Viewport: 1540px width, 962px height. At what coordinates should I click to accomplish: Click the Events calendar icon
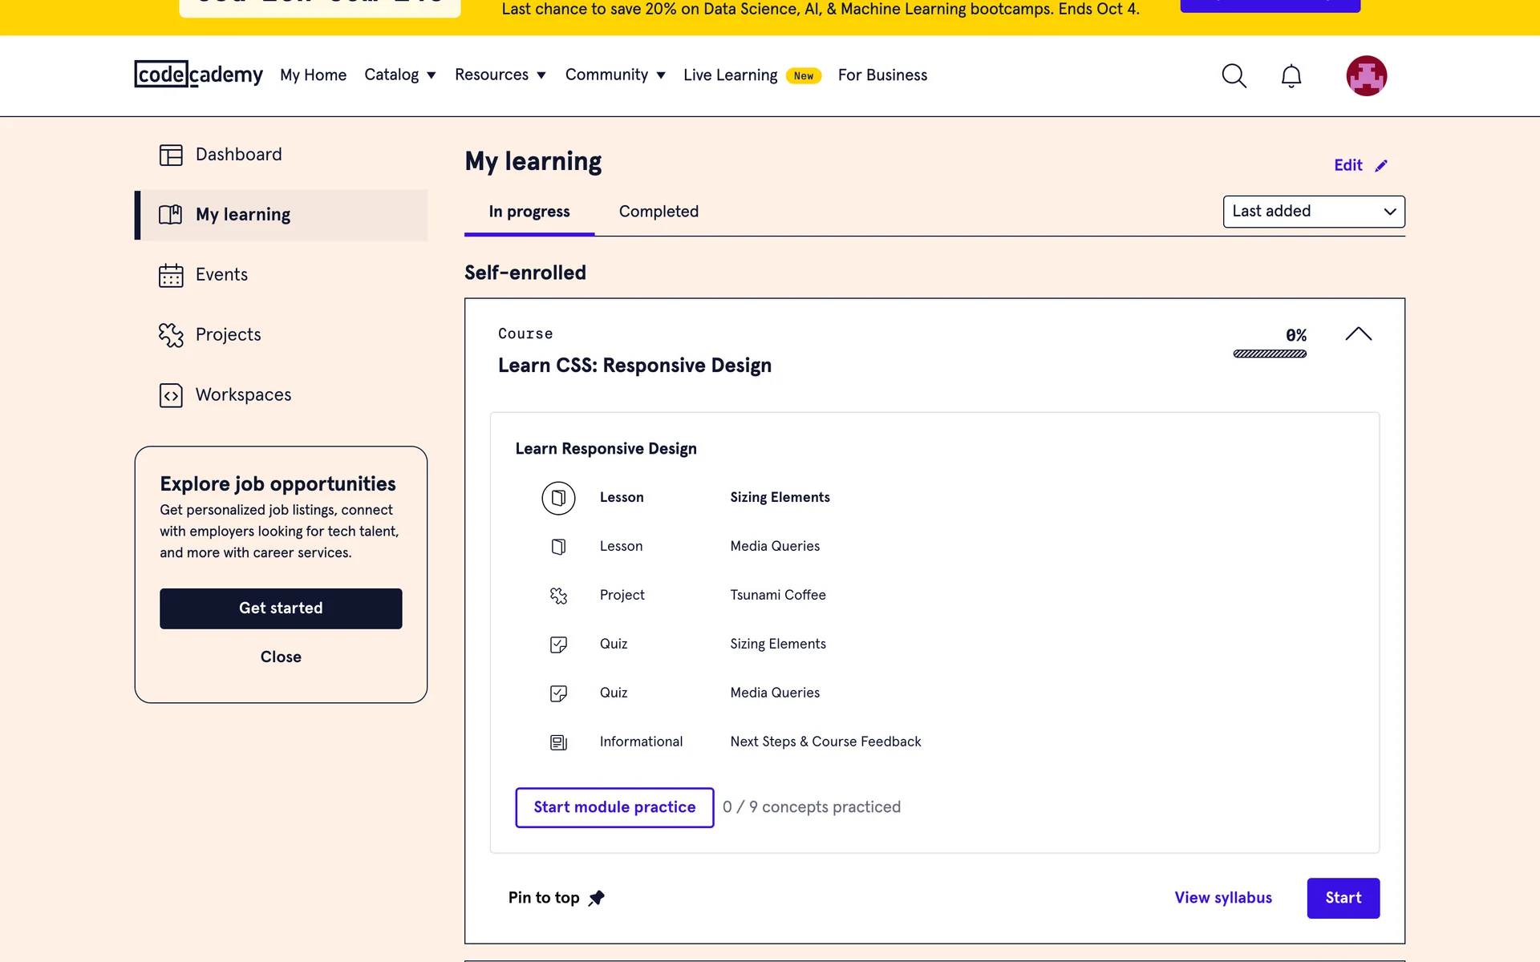pyautogui.click(x=171, y=275)
